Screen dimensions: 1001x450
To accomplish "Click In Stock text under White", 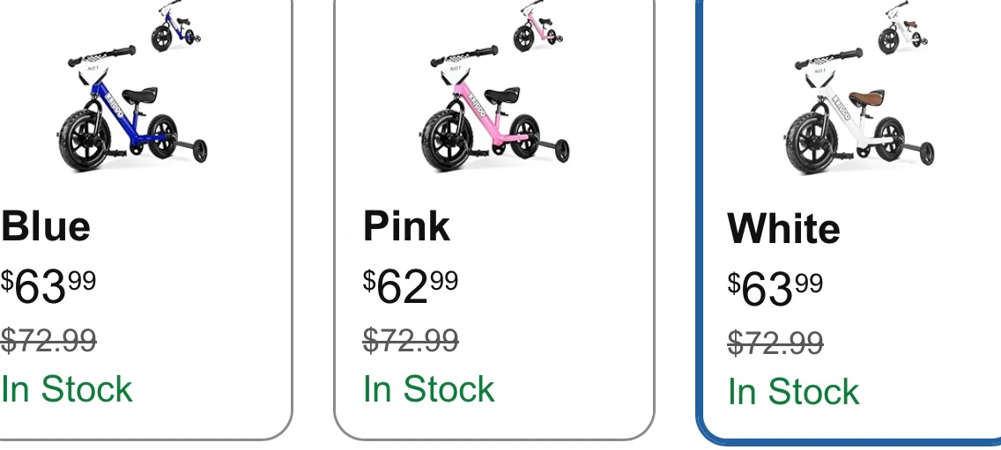I will [x=793, y=391].
